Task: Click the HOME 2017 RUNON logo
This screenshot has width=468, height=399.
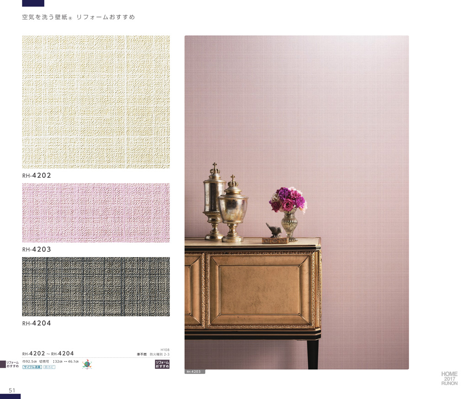Action: (x=449, y=378)
